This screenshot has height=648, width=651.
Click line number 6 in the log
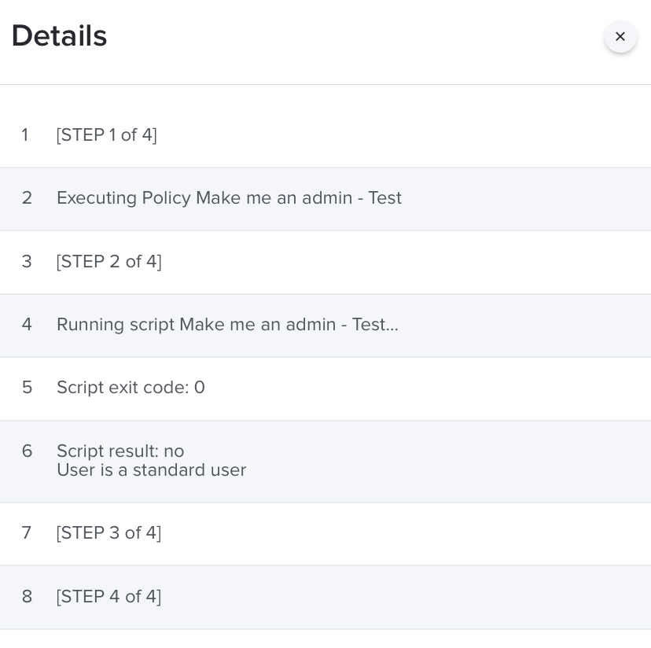(27, 451)
